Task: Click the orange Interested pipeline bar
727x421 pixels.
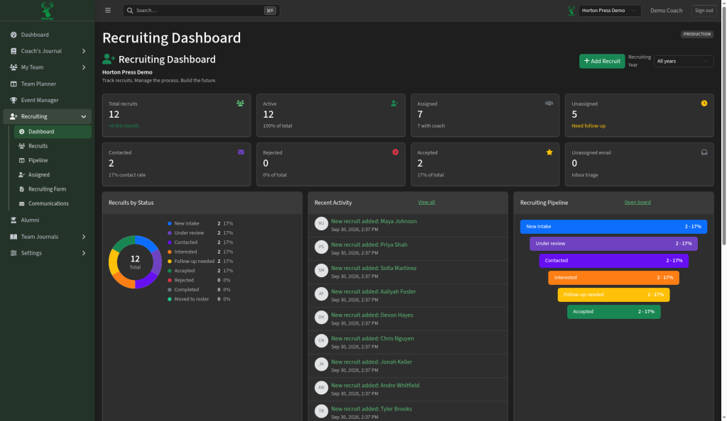Action: pyautogui.click(x=613, y=278)
